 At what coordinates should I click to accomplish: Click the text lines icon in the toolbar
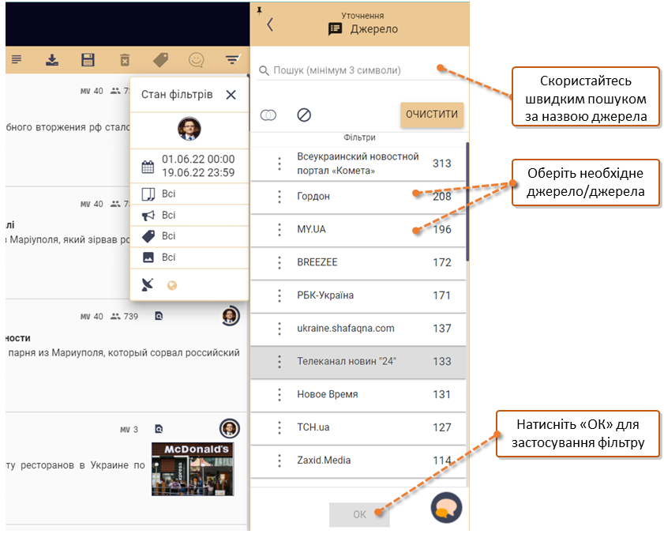tap(17, 59)
